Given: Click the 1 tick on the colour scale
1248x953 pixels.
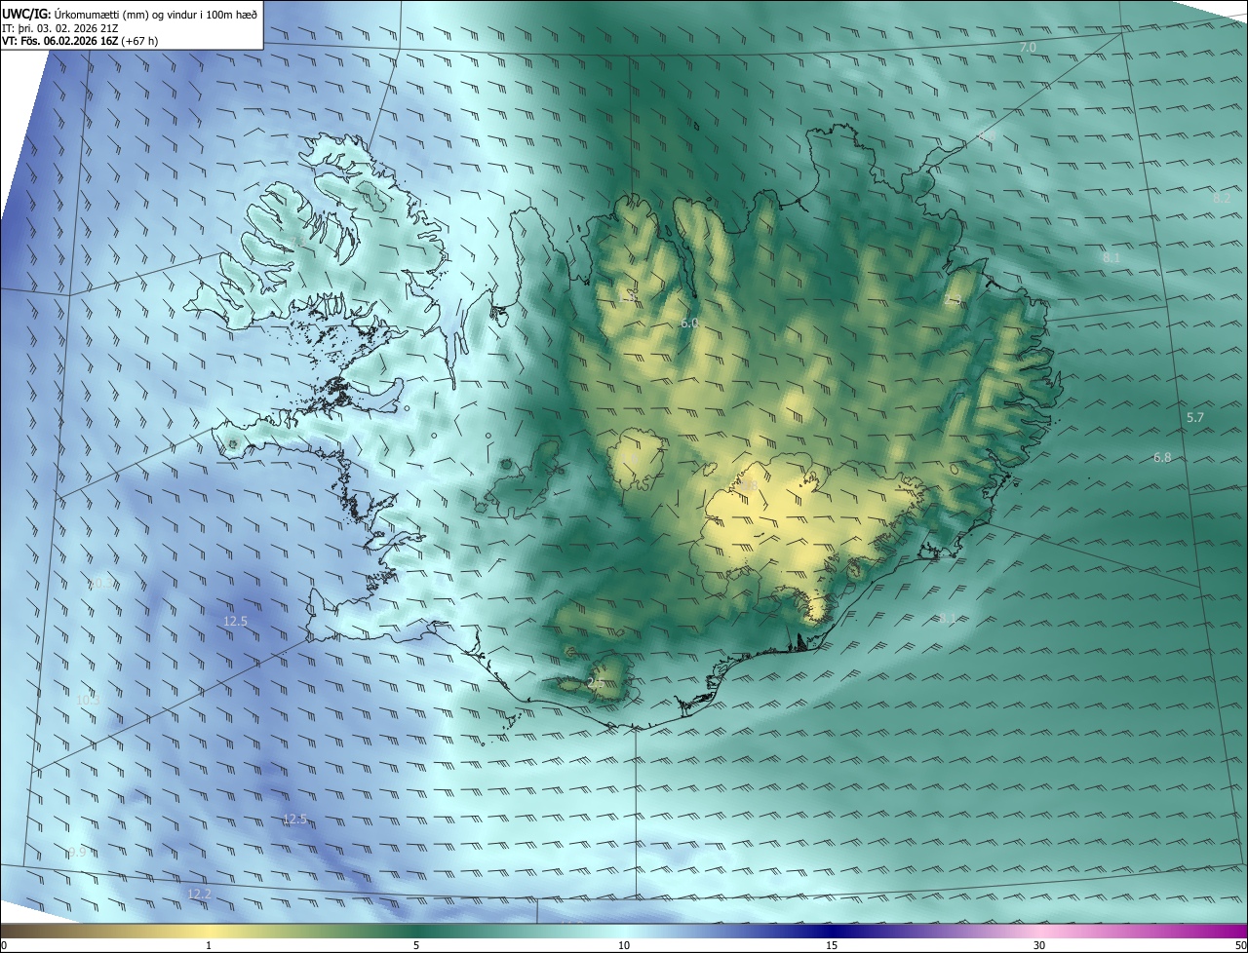Looking at the screenshot, I should (209, 945).
